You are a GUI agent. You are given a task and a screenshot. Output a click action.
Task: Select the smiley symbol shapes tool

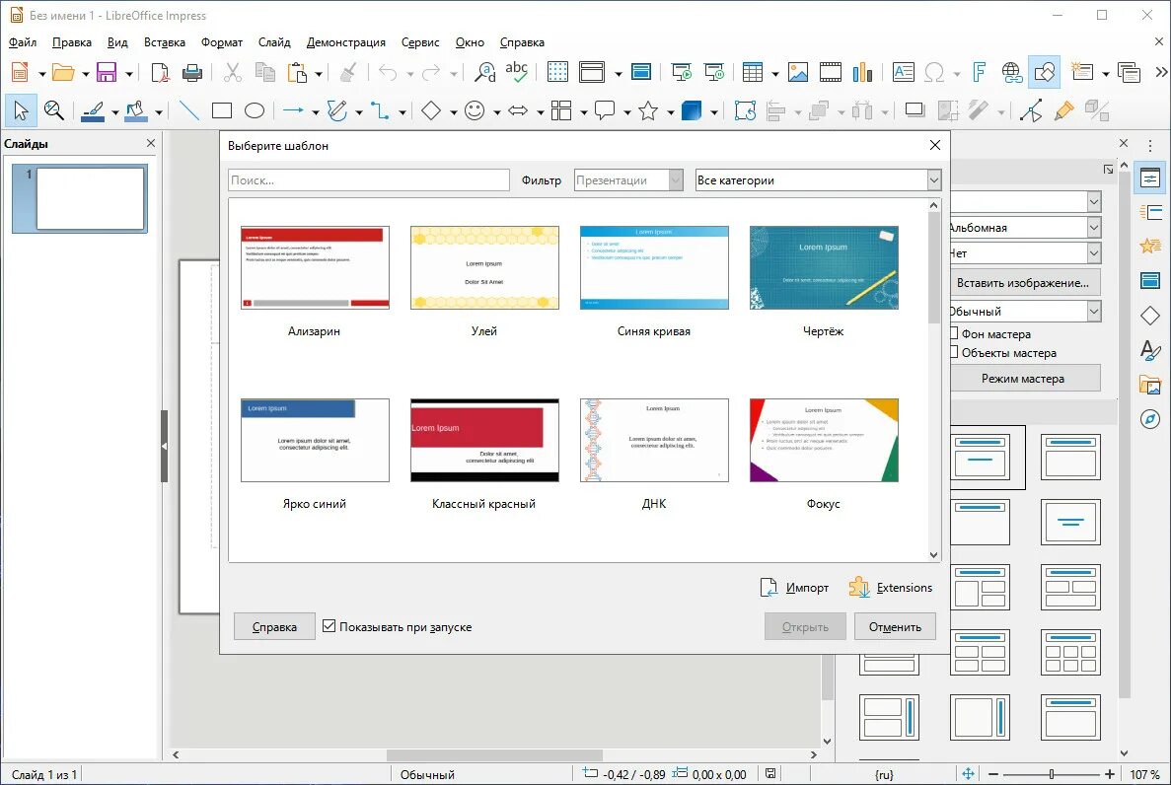click(475, 110)
